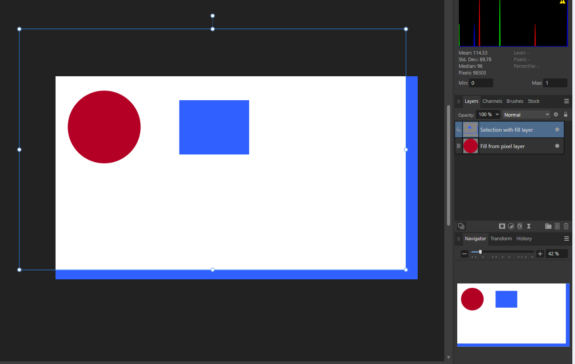Add a live filter layer

point(528,226)
